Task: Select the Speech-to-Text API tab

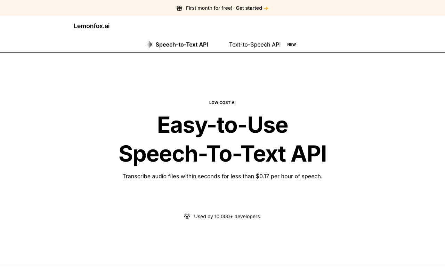Action: point(177,44)
